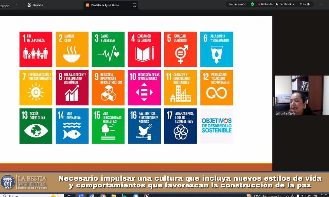
Task: Open Google Chrome from the taskbar
Action: [103, 196]
